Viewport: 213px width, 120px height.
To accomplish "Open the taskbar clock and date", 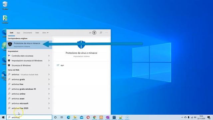I will coord(201,117).
